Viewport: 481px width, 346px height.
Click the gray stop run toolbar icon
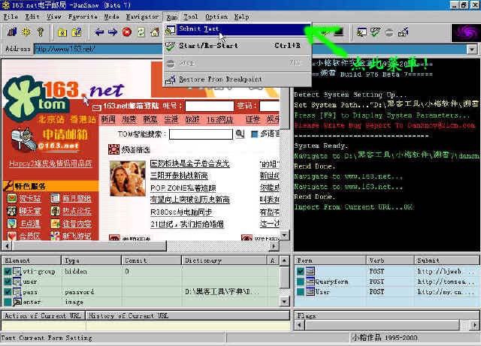point(389,32)
